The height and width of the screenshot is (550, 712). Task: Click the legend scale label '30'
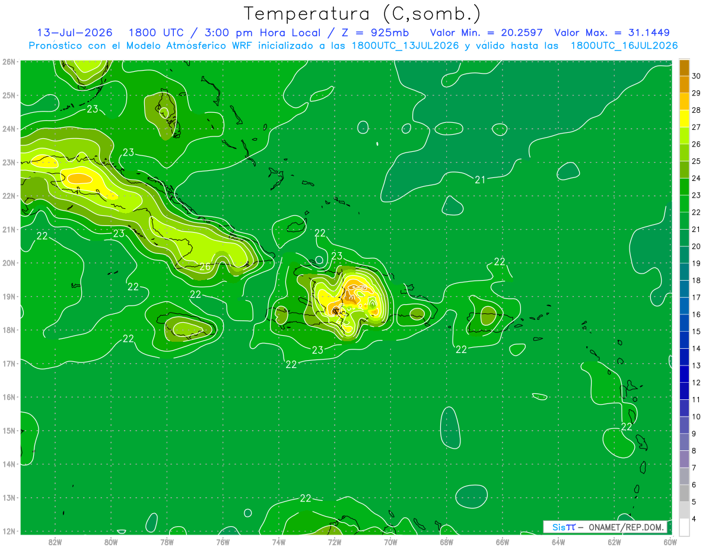[697, 76]
